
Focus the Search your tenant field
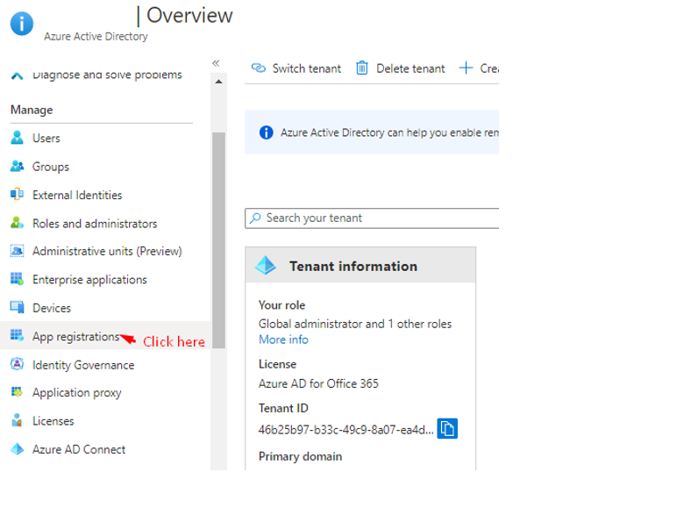click(x=377, y=218)
